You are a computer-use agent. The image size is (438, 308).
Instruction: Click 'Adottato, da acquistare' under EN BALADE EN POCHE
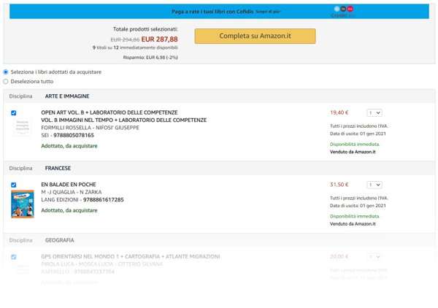(69, 210)
